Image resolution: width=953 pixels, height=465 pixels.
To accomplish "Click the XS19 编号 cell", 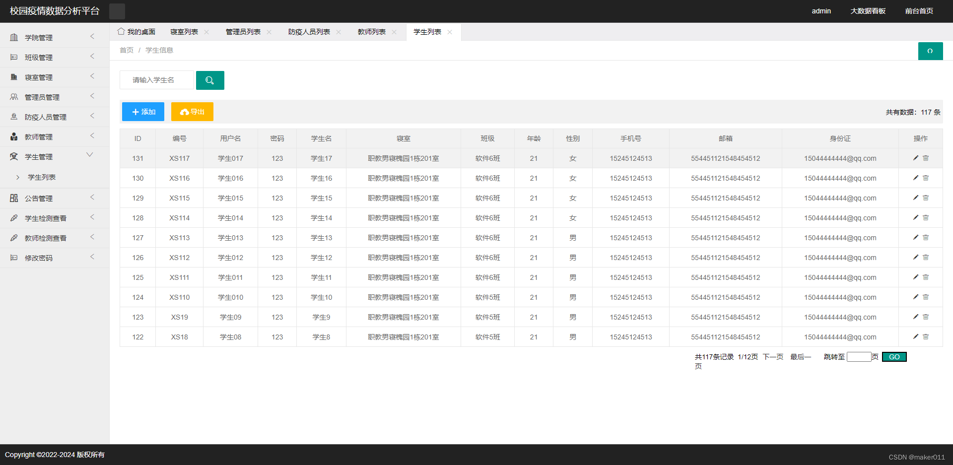I will coord(180,317).
